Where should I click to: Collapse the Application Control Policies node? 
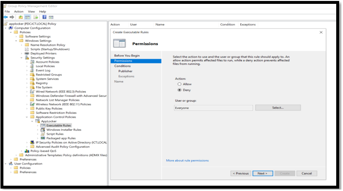pos(27,117)
